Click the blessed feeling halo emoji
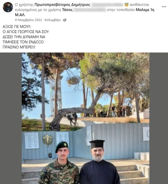 point(126,5)
